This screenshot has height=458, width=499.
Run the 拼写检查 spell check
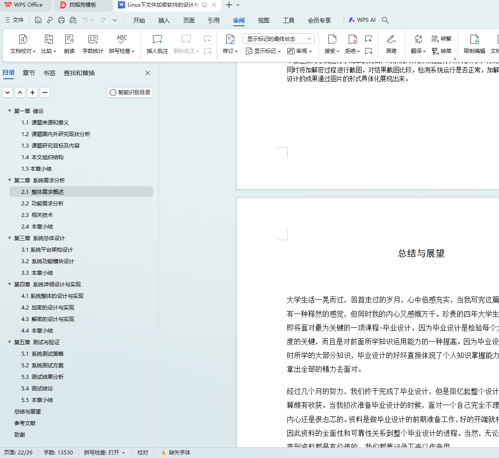click(121, 44)
